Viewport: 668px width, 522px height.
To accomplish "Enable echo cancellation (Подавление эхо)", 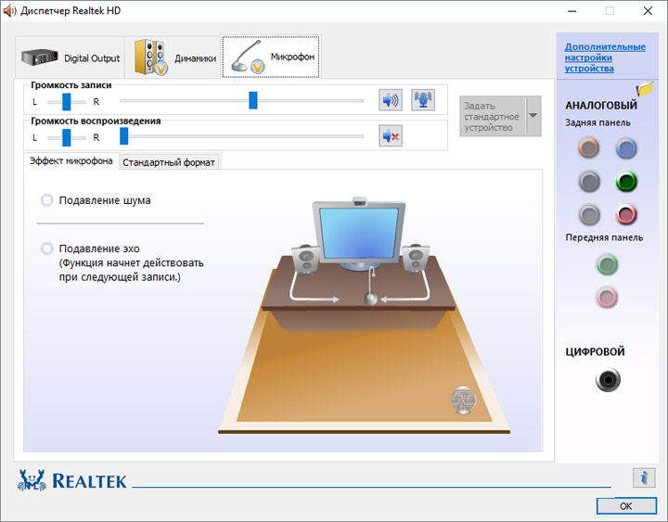I will click(x=46, y=248).
